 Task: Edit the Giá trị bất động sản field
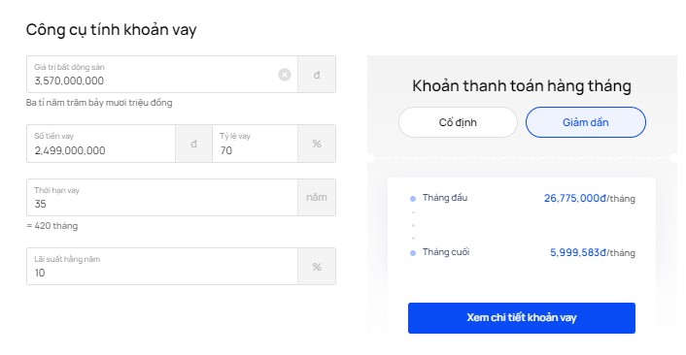pyautogui.click(x=162, y=75)
